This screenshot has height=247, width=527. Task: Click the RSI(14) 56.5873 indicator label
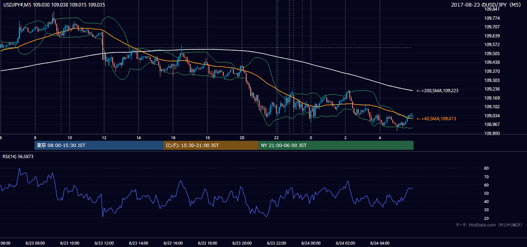[18, 156]
